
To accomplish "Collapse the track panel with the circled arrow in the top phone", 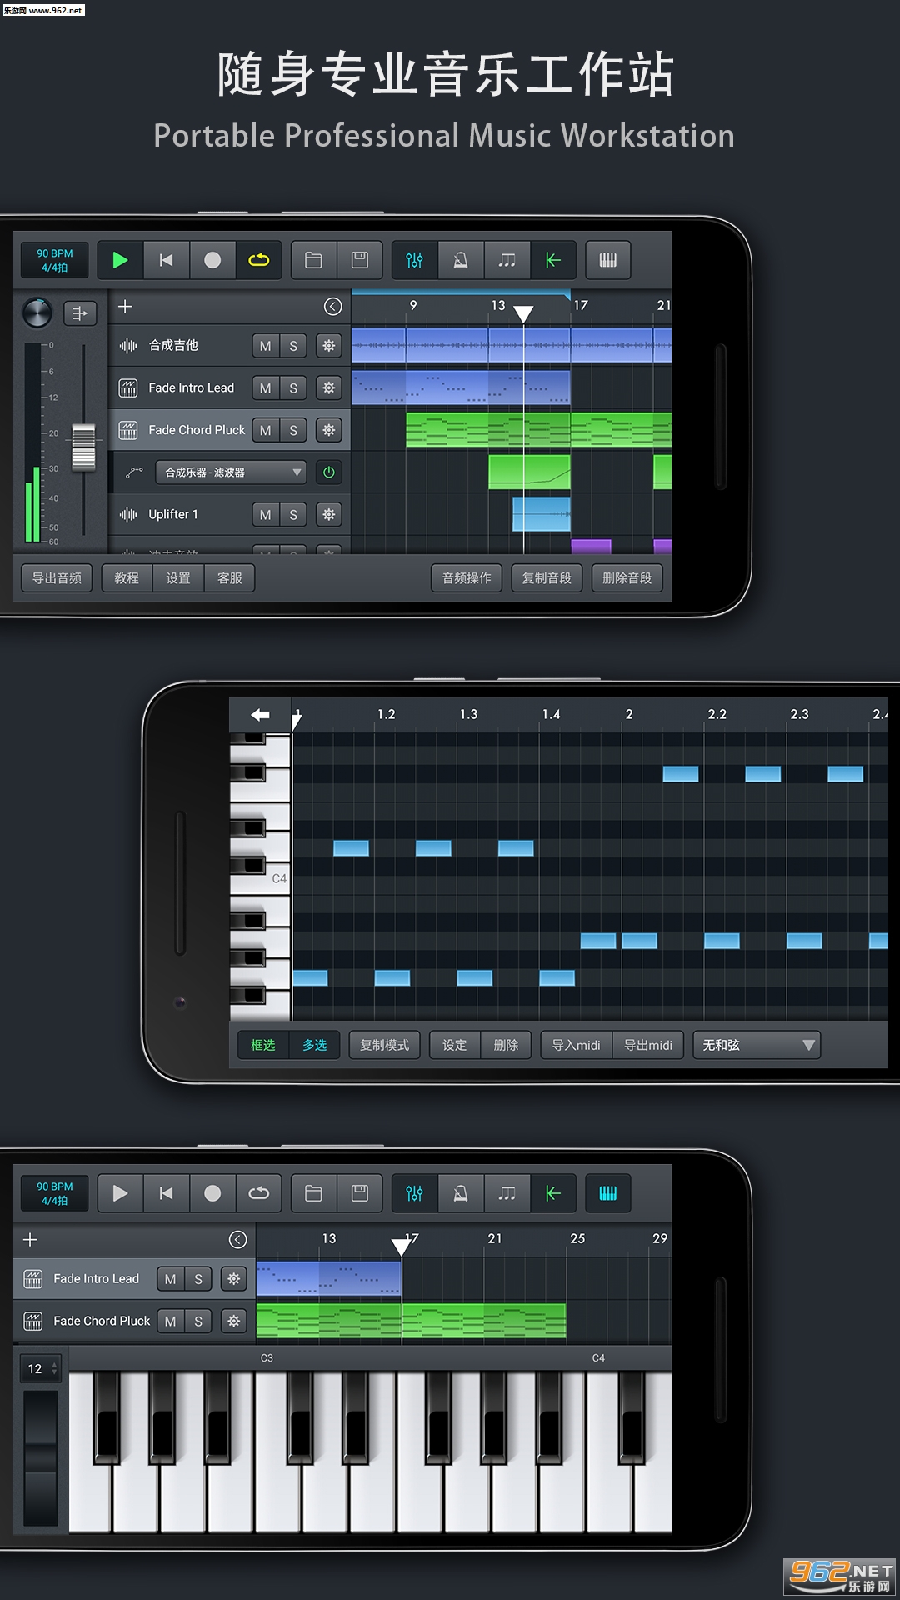I will (332, 307).
